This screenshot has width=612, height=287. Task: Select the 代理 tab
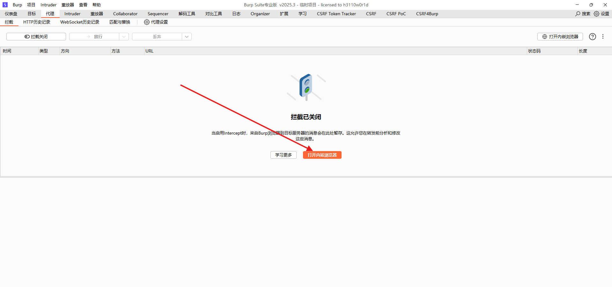[50, 14]
